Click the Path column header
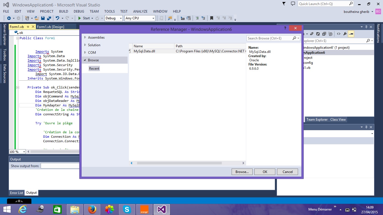 210,46
